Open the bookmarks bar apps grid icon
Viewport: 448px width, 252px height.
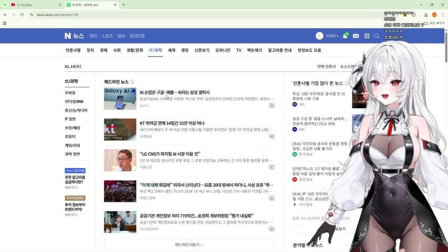[5, 24]
